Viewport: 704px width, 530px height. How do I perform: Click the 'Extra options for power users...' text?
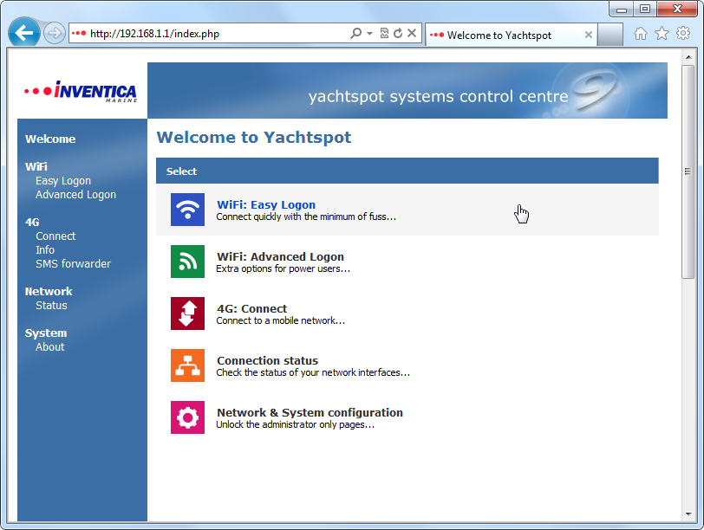point(283,269)
